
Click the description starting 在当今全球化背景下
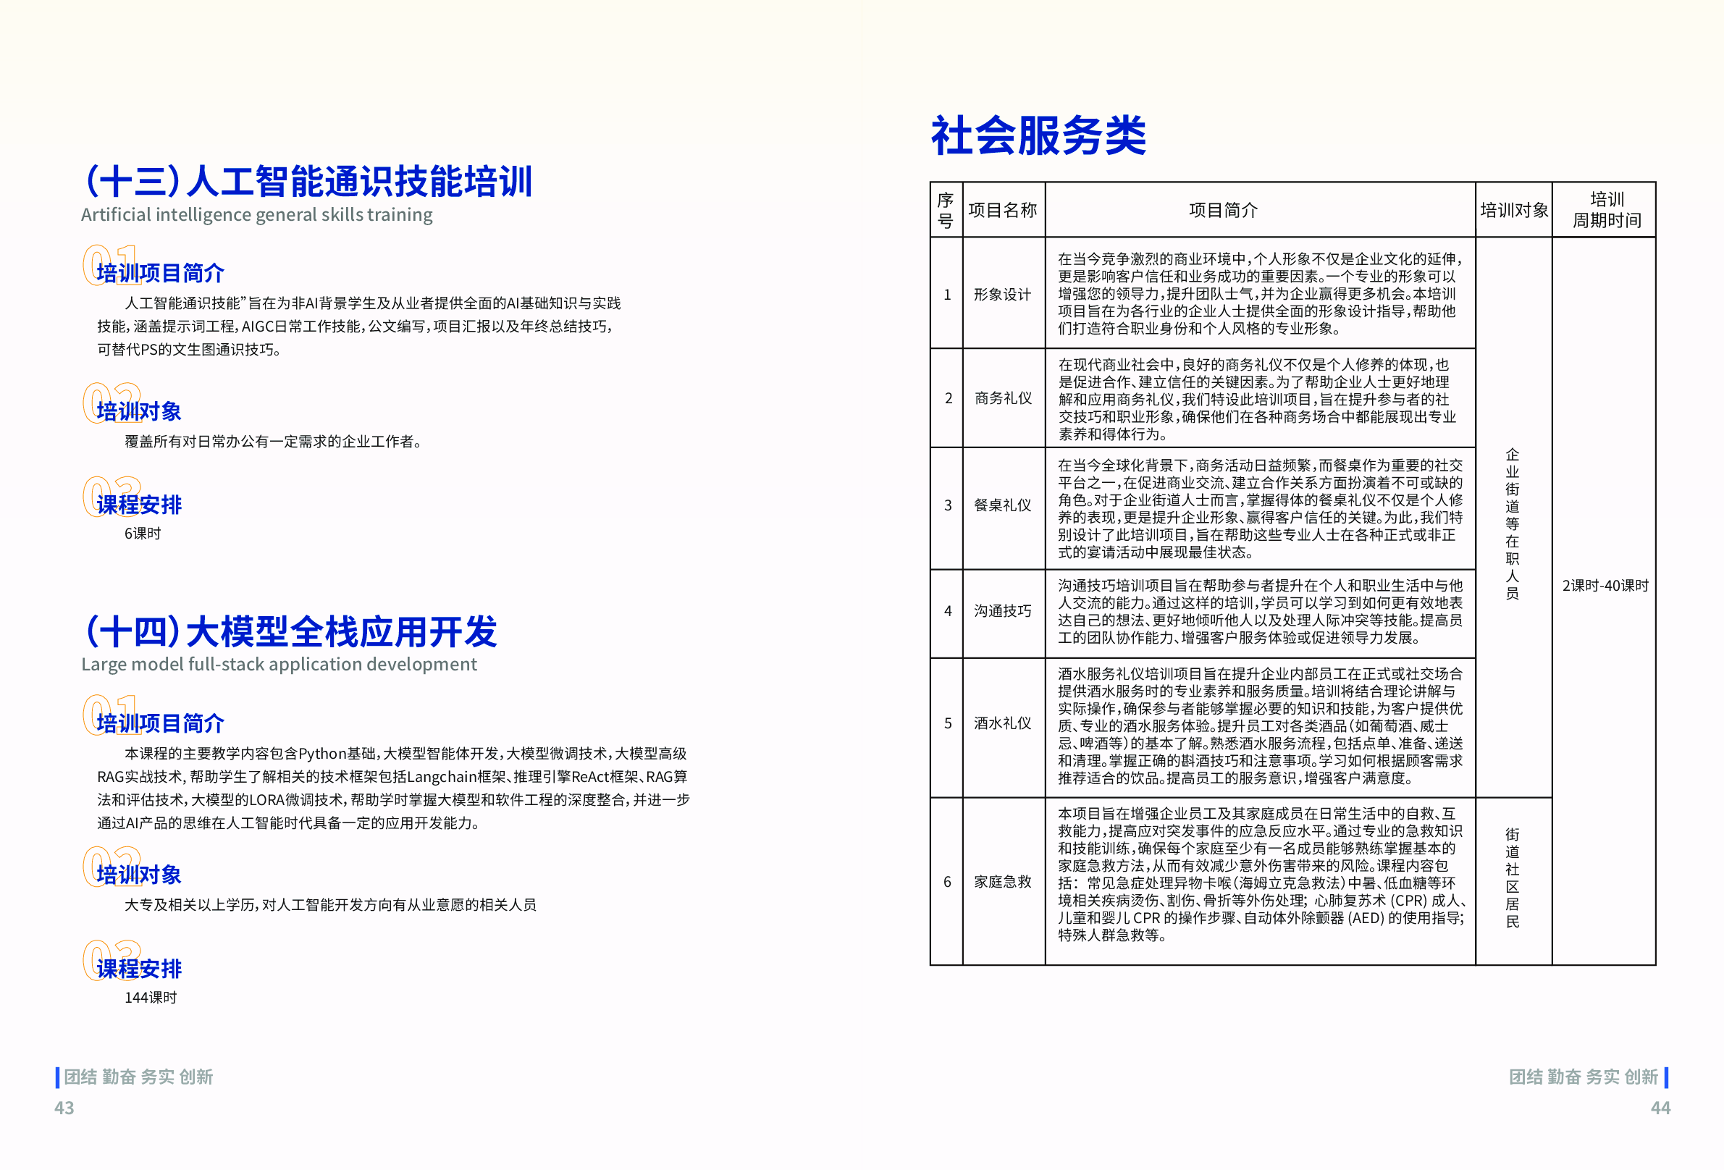pyautogui.click(x=1260, y=509)
